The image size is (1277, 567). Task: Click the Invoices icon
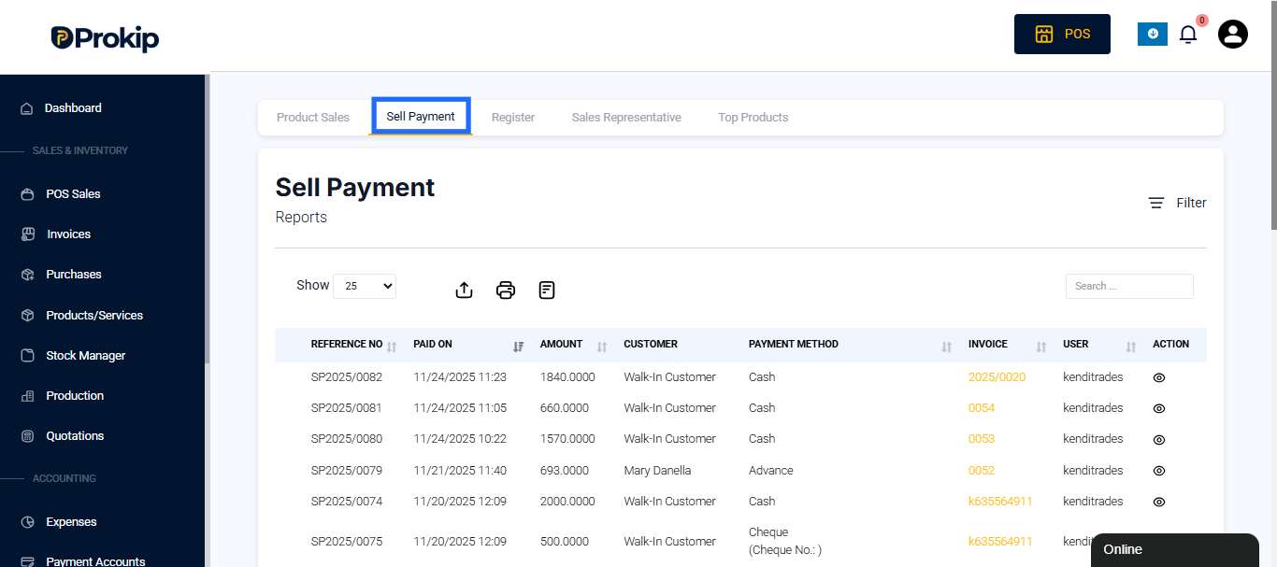pos(27,234)
